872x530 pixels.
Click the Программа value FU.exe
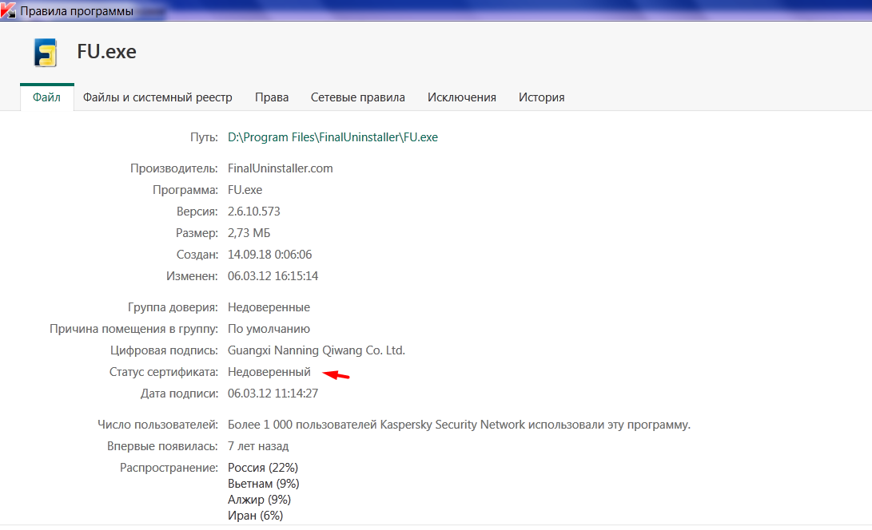(x=245, y=190)
